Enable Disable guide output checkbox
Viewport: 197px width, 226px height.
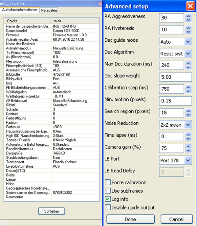click(107, 207)
